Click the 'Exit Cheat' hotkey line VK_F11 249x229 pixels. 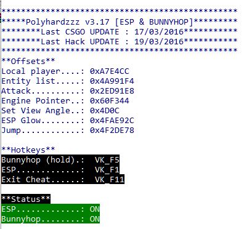coord(63,179)
